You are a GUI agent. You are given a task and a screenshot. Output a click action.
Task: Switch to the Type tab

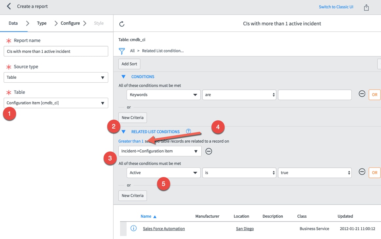point(42,23)
